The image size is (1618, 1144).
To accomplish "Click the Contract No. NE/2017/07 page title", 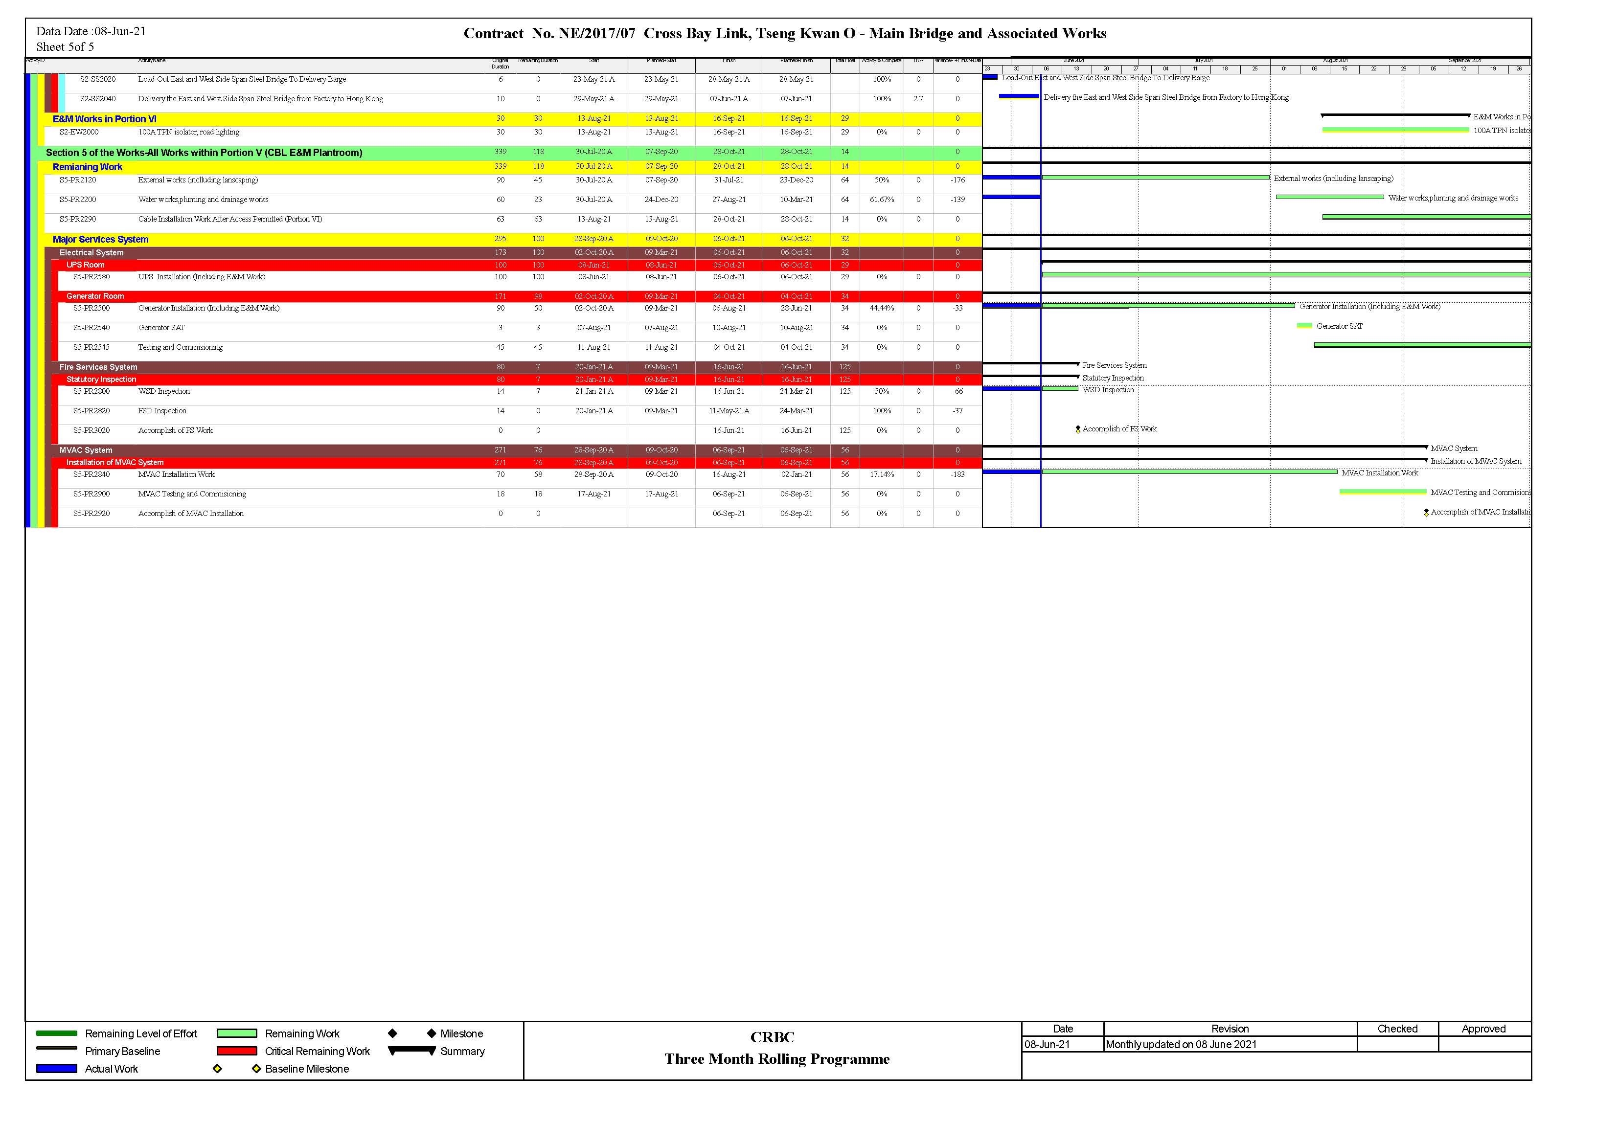I will point(785,33).
